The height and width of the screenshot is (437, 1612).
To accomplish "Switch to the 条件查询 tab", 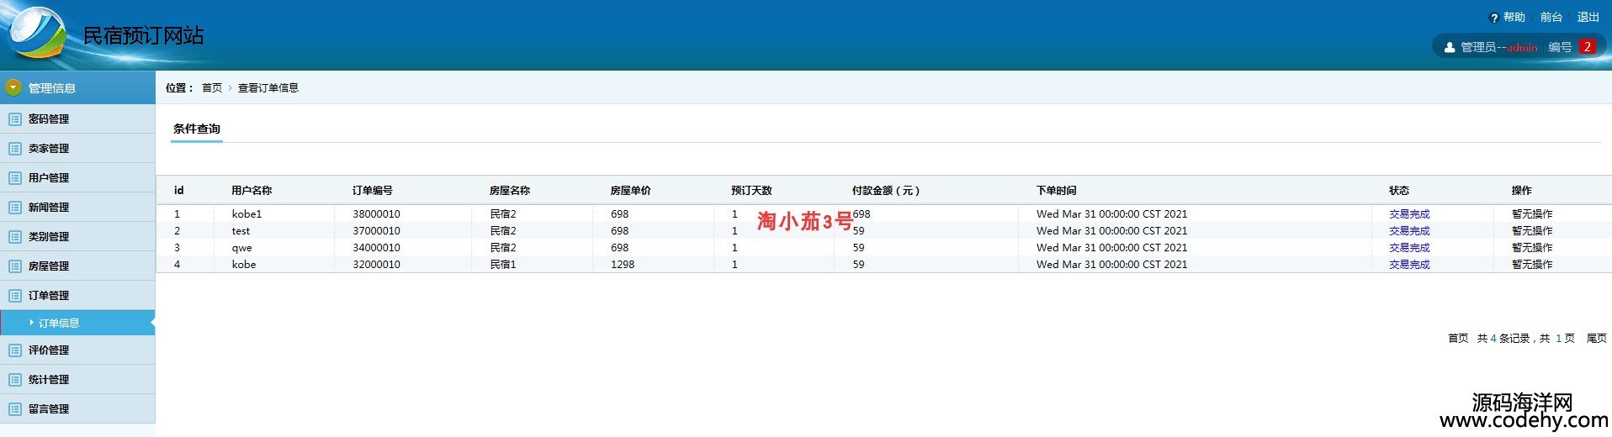I will coord(196,129).
